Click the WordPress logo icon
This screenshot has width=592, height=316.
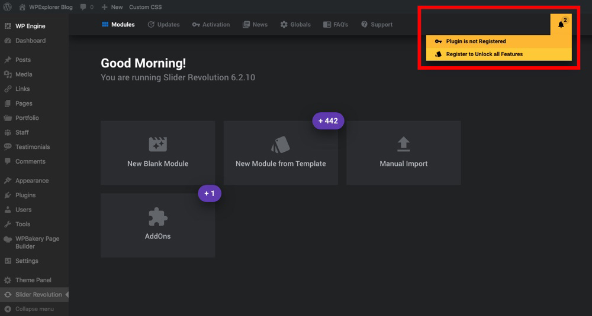pyautogui.click(x=7, y=6)
